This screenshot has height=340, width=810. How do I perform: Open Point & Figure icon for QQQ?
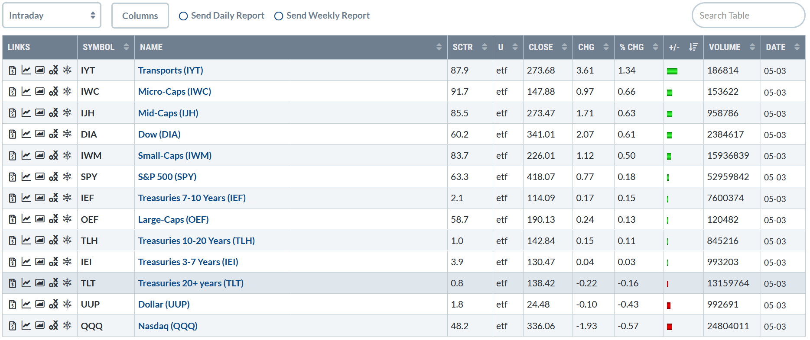53,325
